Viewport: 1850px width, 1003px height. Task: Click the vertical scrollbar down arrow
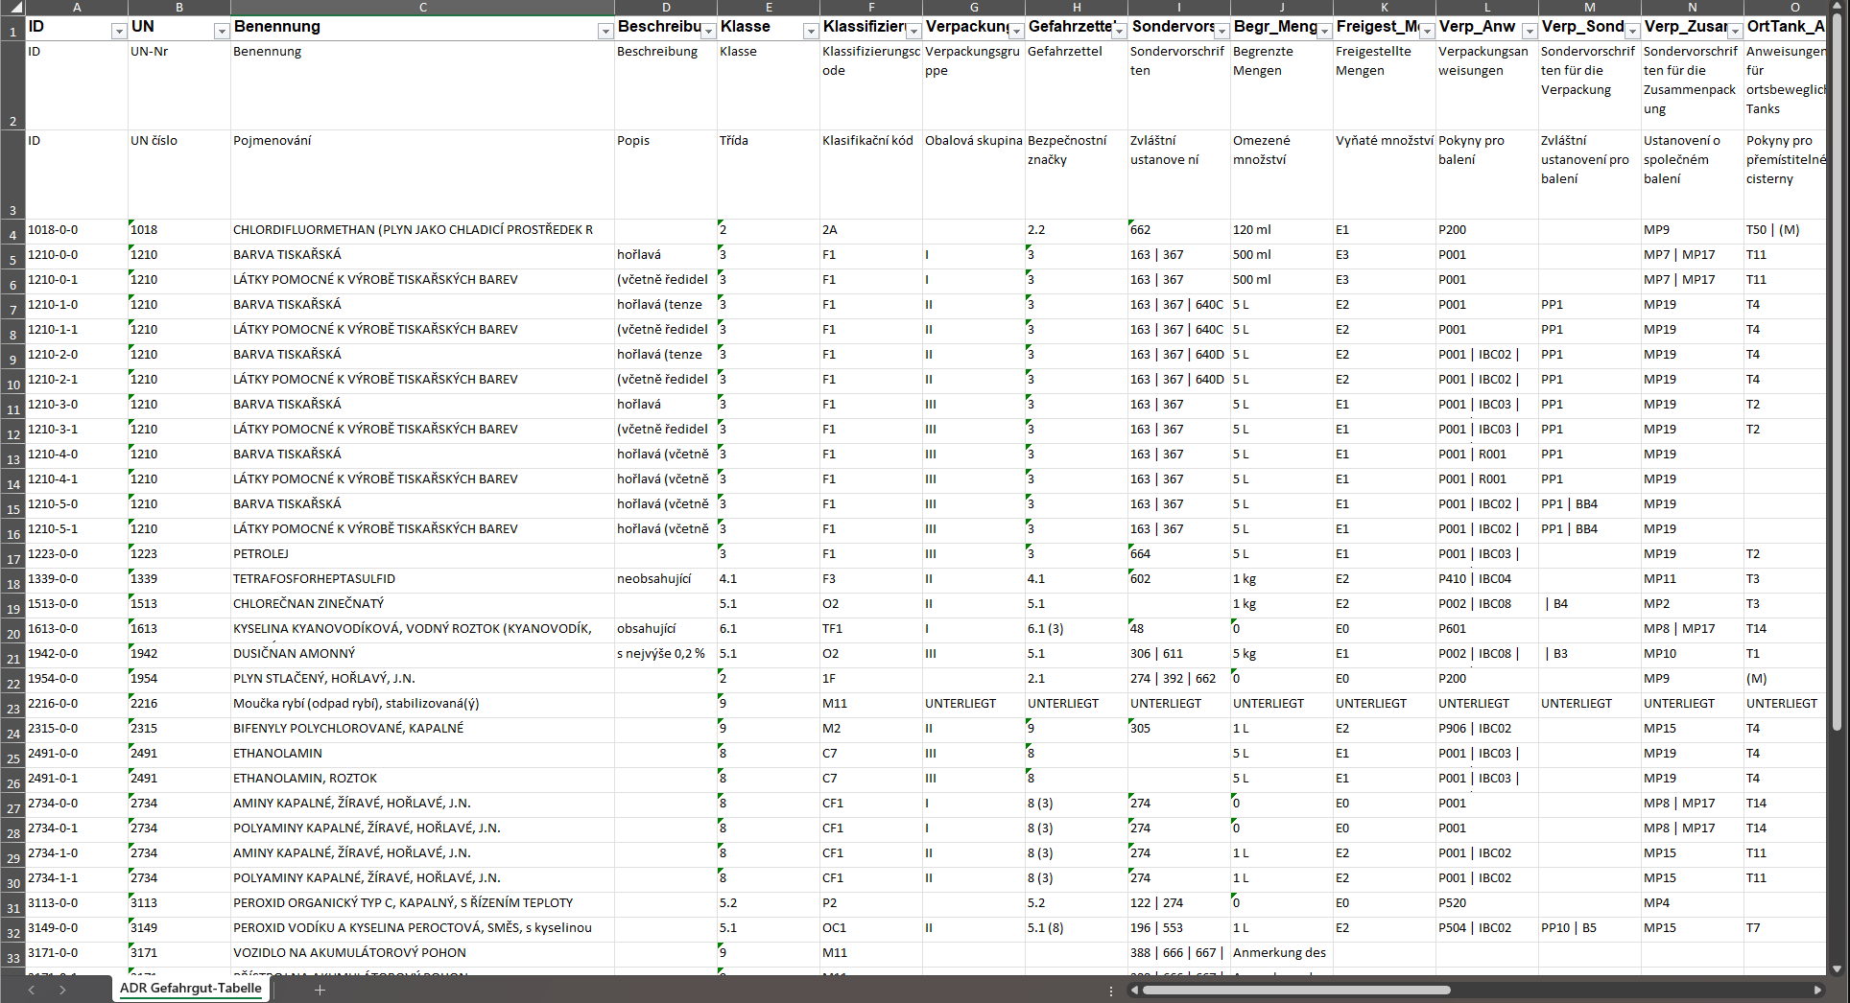1838,968
